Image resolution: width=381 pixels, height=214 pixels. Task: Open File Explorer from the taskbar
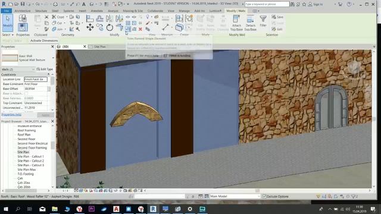(55, 209)
